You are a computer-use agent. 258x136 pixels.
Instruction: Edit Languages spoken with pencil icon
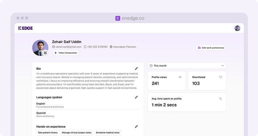(x=136, y=97)
